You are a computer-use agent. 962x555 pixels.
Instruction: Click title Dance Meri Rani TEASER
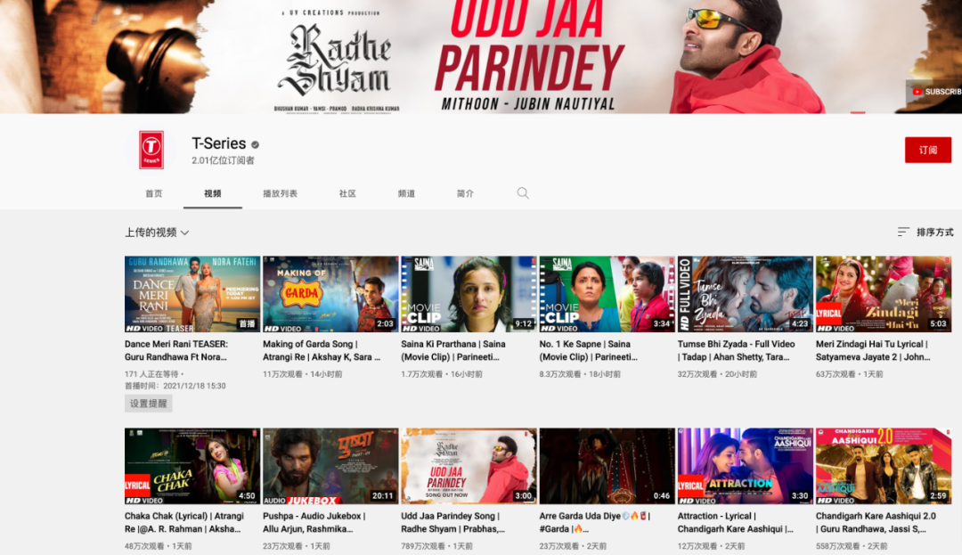pos(176,350)
